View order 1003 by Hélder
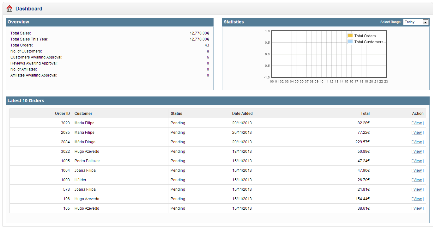The width and height of the screenshot is (435, 229). (418, 180)
